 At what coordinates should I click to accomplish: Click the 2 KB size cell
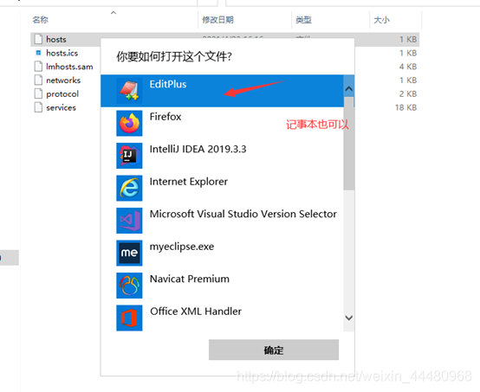tap(408, 93)
